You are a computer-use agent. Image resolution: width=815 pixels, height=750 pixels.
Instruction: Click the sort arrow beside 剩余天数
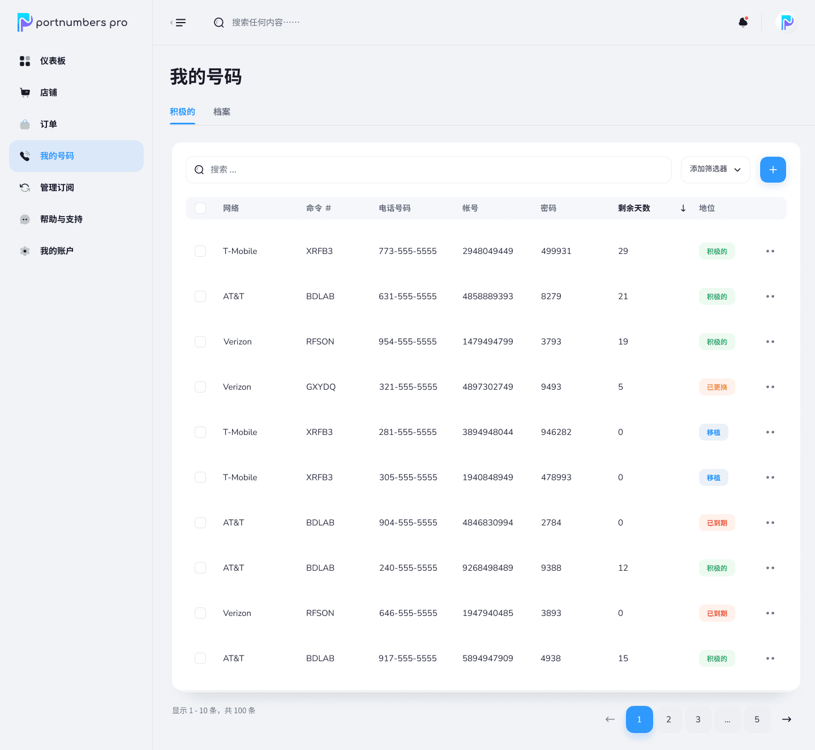683,208
